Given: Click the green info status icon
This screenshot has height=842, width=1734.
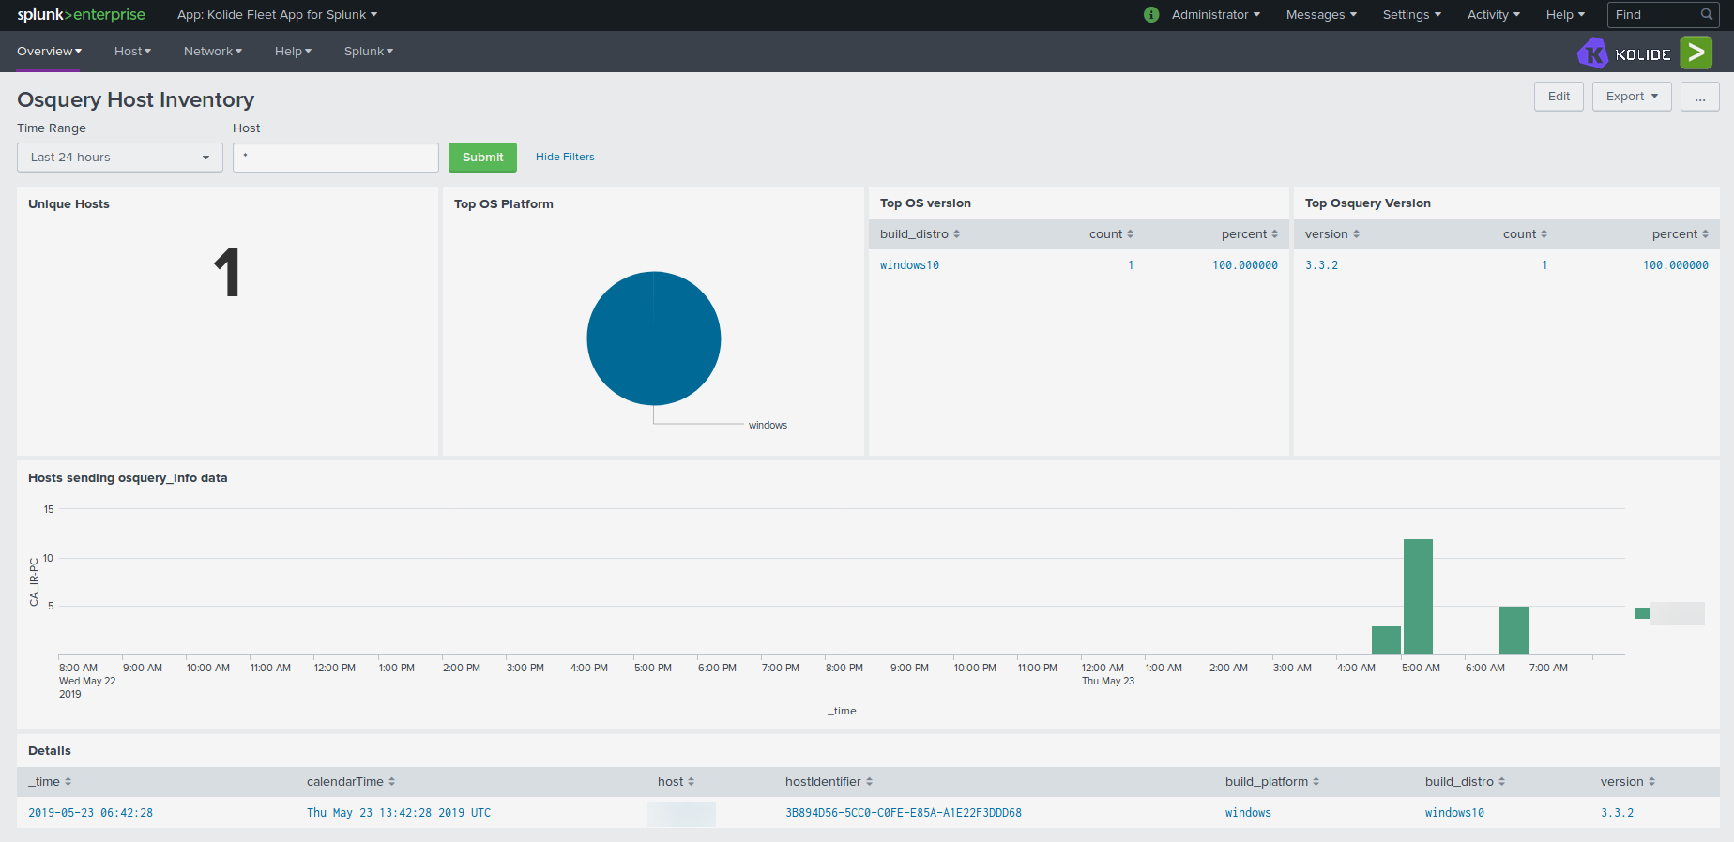Looking at the screenshot, I should pyautogui.click(x=1151, y=15).
